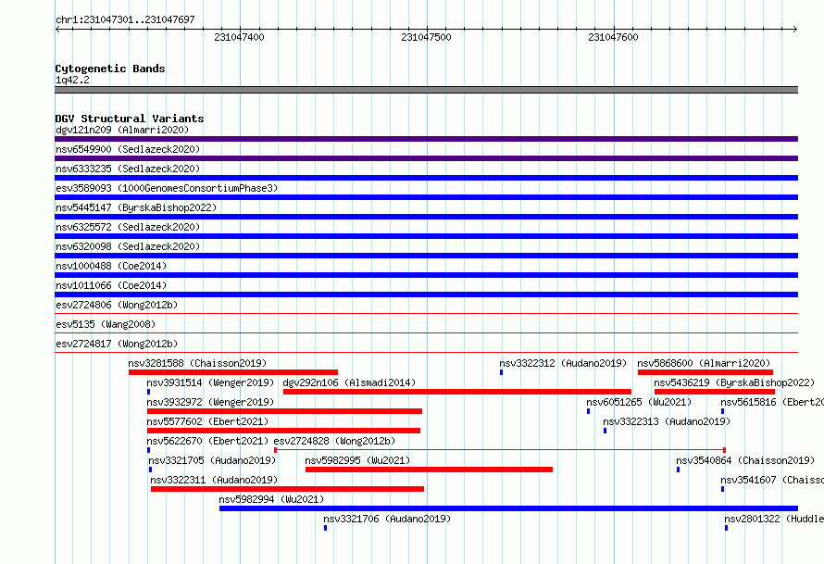Select the nsv5982995 (Wu2021) red bar
This screenshot has height=564, width=824.
click(429, 470)
